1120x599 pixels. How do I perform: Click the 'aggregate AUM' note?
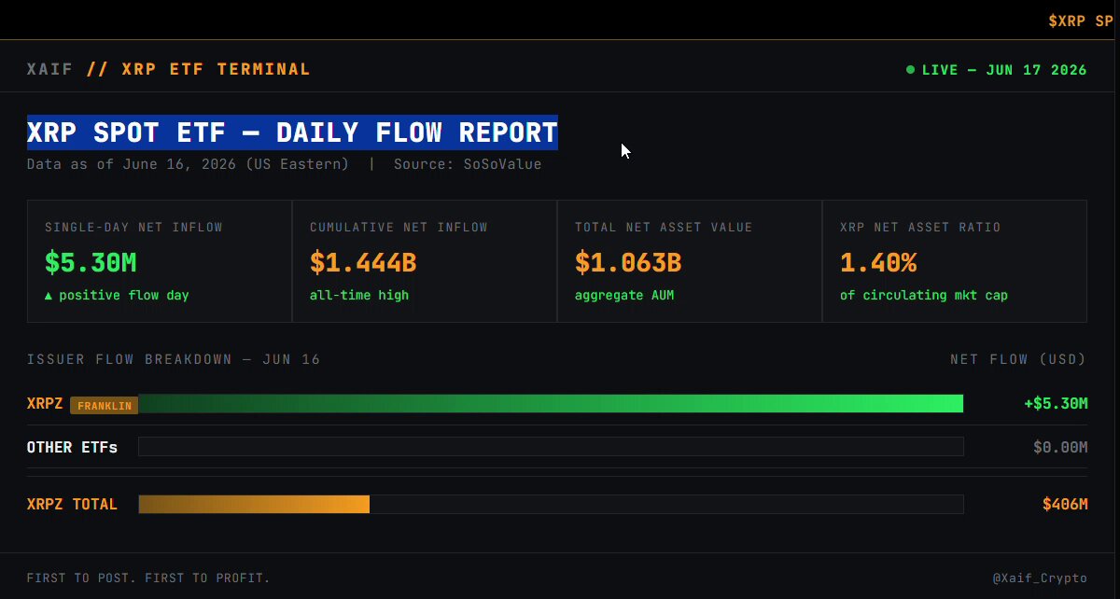(x=624, y=295)
